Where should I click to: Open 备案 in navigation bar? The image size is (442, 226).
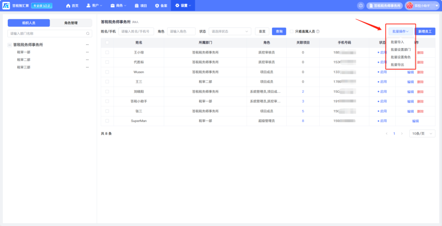click(x=161, y=6)
